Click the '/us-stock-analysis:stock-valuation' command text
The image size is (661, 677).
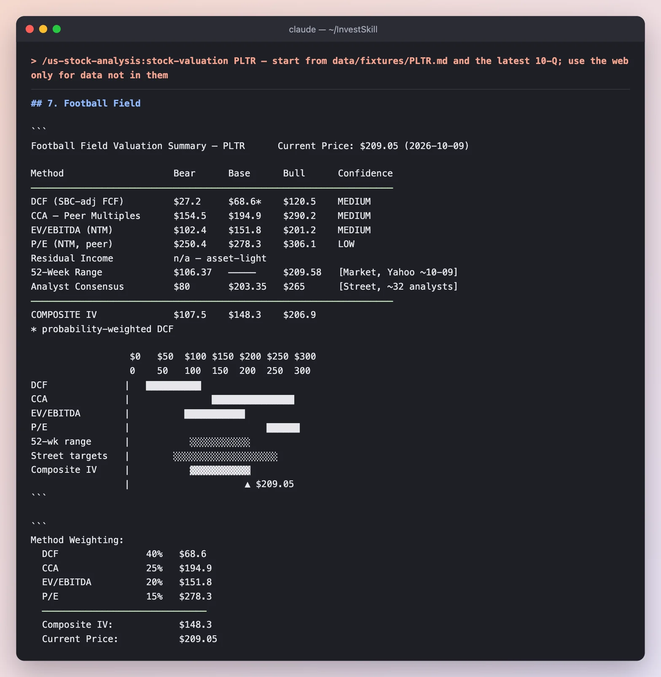coord(135,61)
